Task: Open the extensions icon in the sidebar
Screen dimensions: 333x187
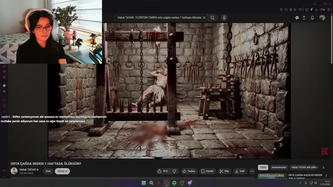Action: pyautogui.click(x=4, y=111)
